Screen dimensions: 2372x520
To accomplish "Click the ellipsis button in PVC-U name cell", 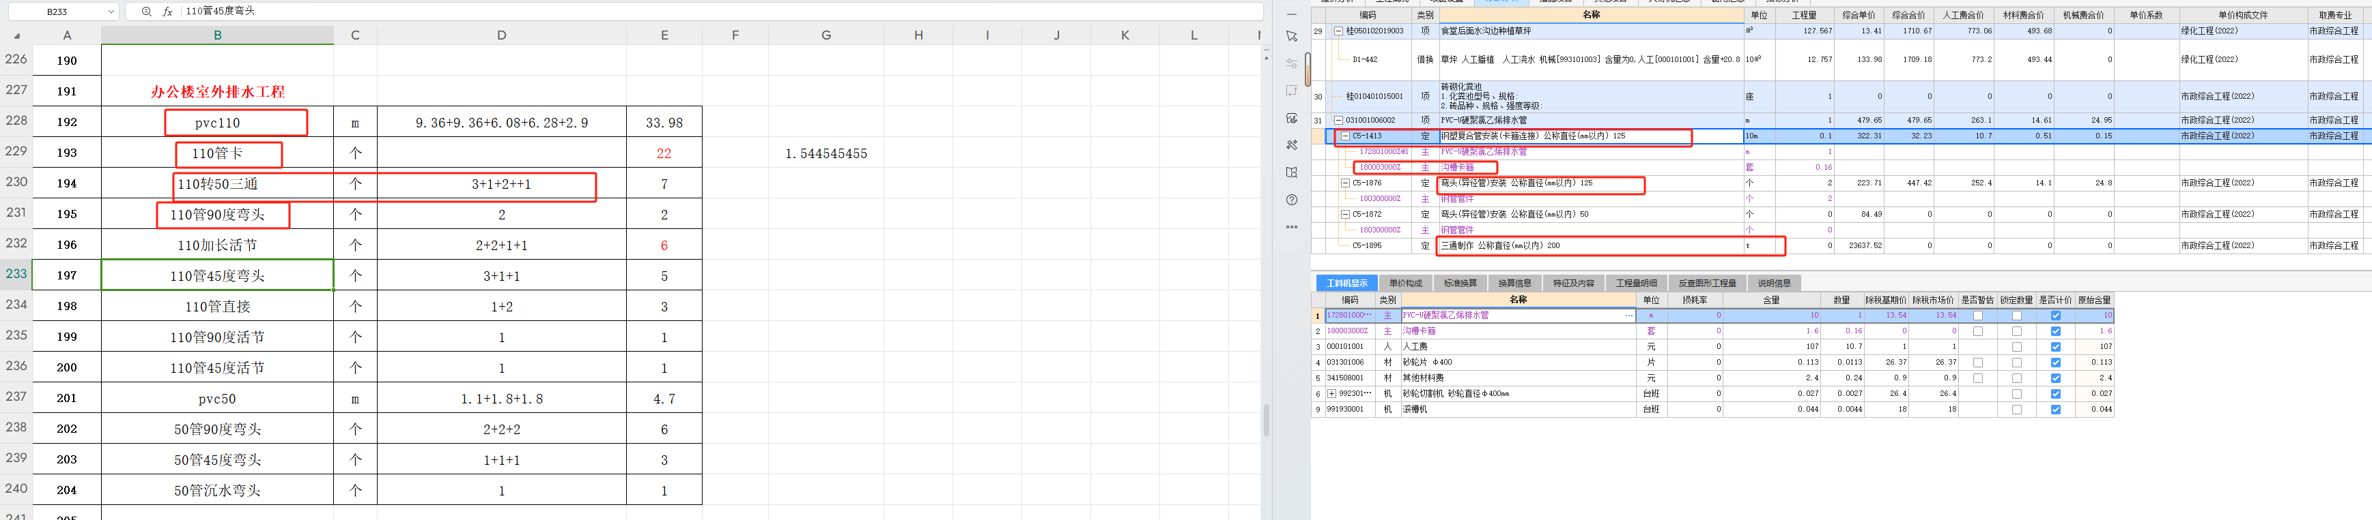I will (x=1629, y=316).
